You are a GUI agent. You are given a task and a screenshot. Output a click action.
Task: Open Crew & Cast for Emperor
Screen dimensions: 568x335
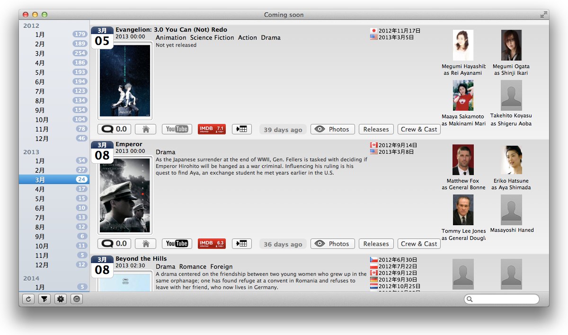(419, 244)
